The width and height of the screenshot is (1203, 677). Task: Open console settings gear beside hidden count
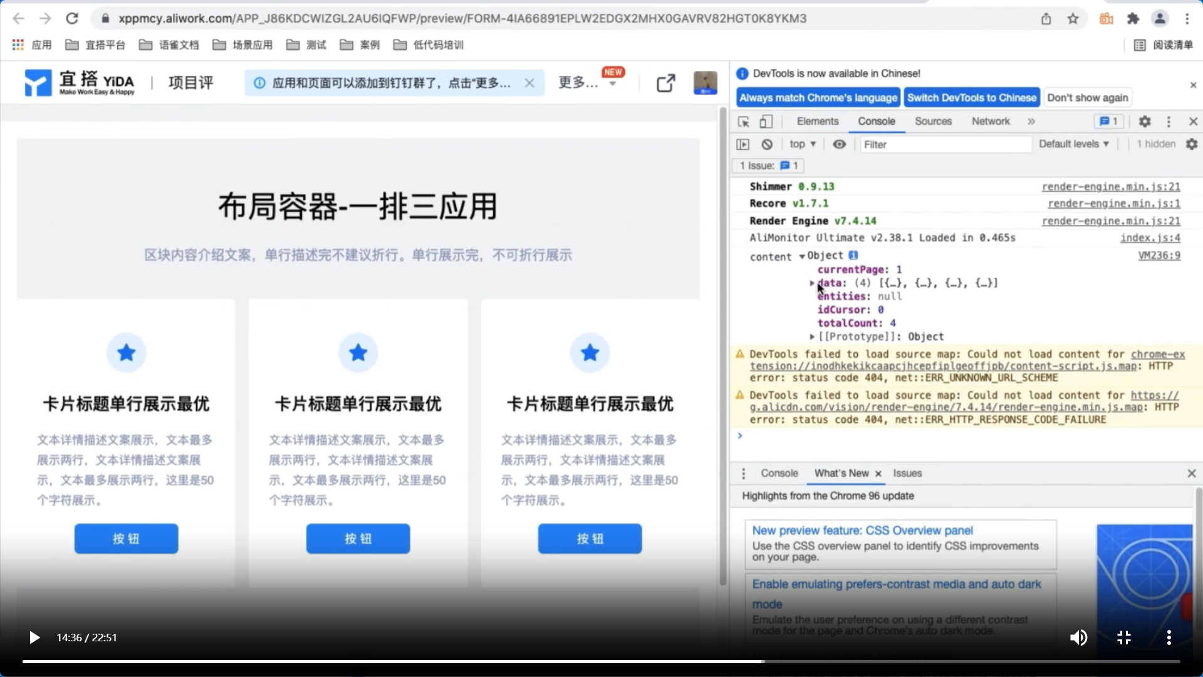click(1192, 144)
